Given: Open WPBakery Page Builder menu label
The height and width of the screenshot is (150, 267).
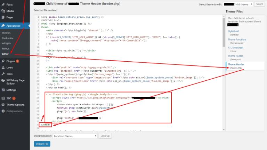Looking at the screenshot, I should 16,82.
